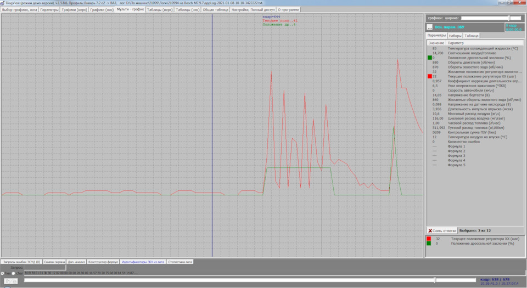Select 'Температура охлаждающей жидкости (°C)' row
Screen dimensions: 527x288
coord(475,48)
